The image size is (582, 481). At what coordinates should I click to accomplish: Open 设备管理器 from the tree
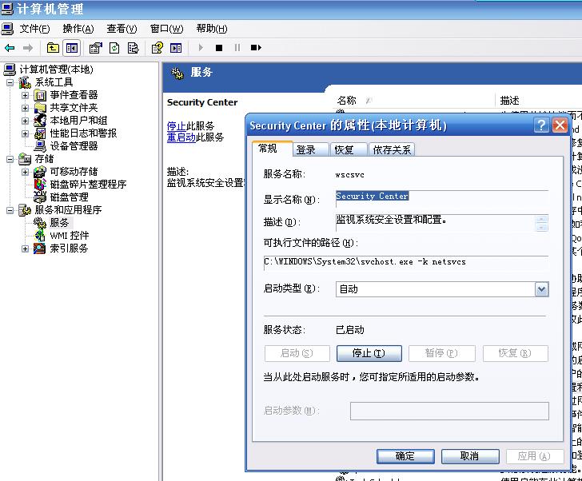click(x=74, y=146)
